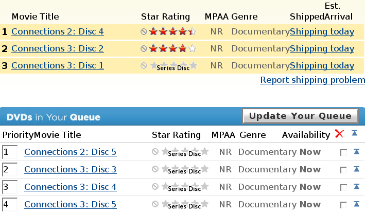This screenshot has width=365, height=213.
Task: Tick the remove checkbox for Connections 3: Disc 4
Action: [x=343, y=188]
